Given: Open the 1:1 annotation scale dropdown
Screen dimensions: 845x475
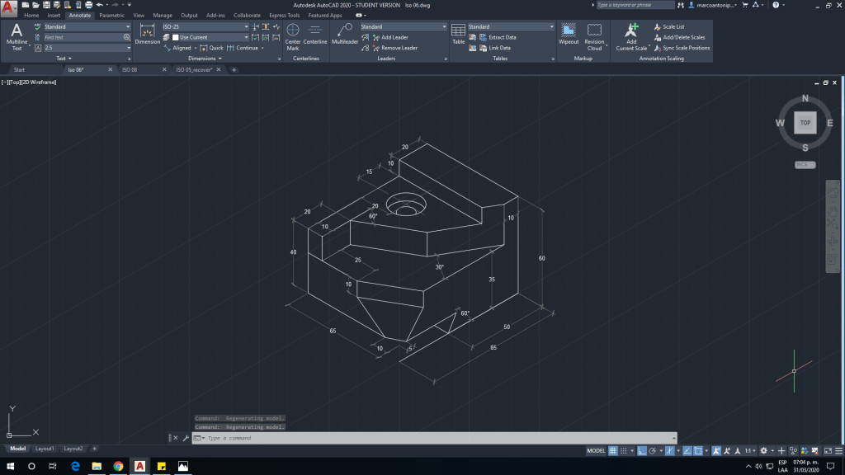Looking at the screenshot, I should coord(750,451).
